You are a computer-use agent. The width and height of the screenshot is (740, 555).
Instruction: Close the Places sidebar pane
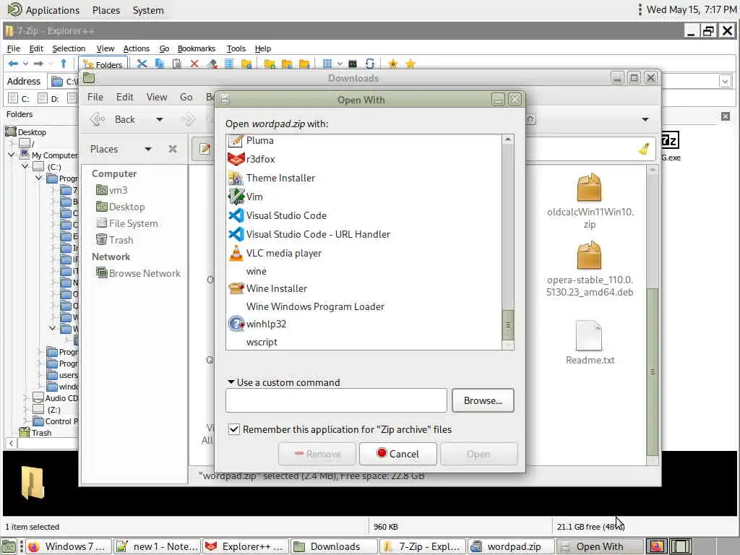(x=173, y=149)
